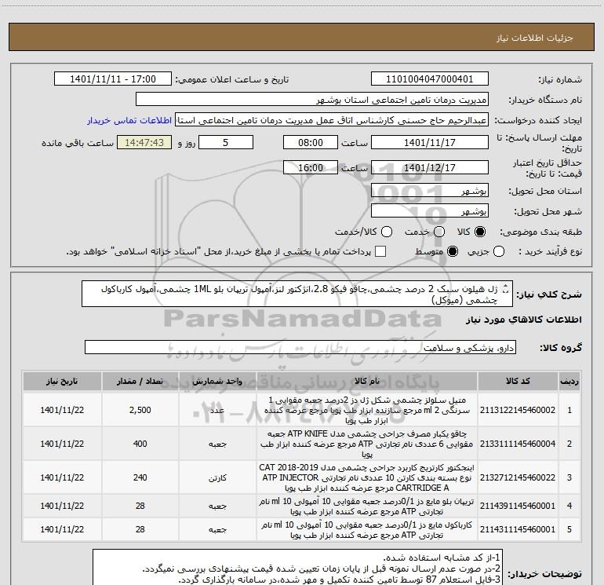The height and width of the screenshot is (585, 604).
Task: Click the request creator field
Action: point(332,120)
